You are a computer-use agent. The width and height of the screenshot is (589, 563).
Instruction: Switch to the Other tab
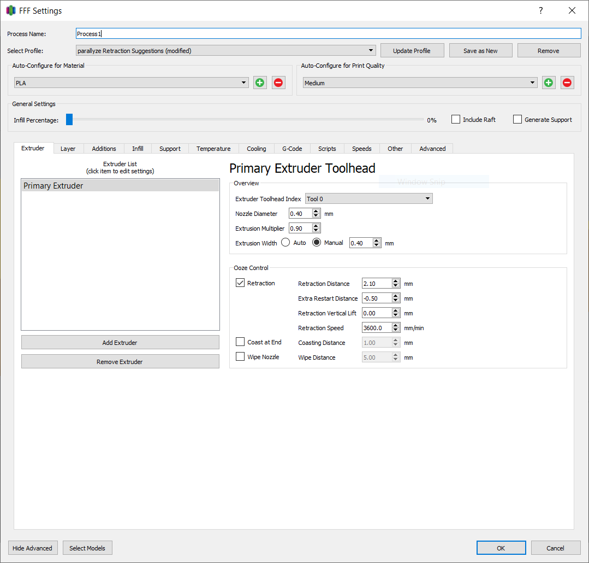[x=395, y=149]
